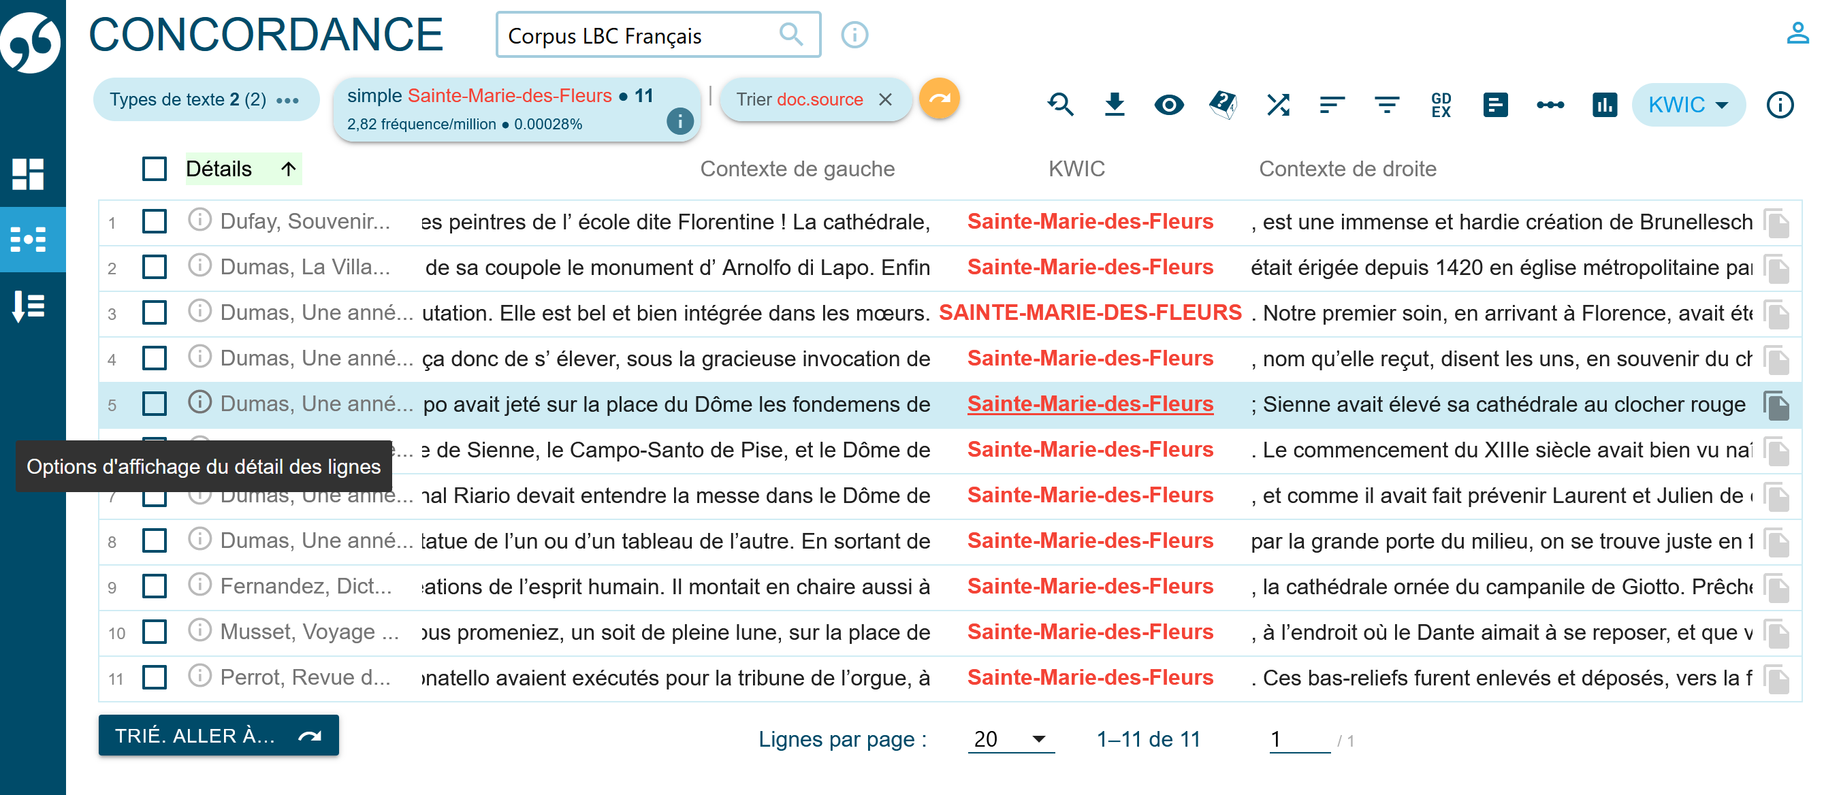Check the box for line 1 Dufay
Image resolution: width=1824 pixels, height=795 pixels.
click(x=155, y=222)
